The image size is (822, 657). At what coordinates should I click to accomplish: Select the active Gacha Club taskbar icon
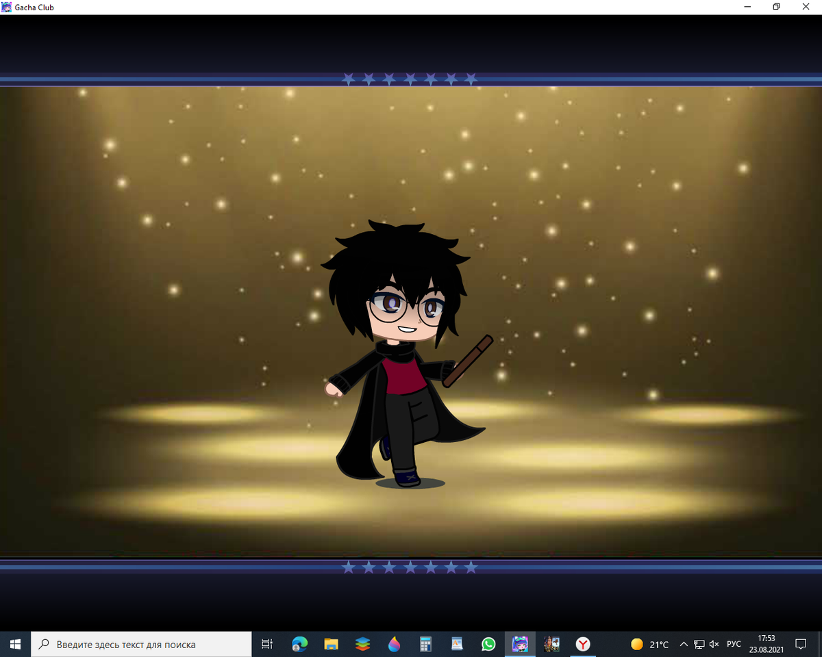[520, 644]
